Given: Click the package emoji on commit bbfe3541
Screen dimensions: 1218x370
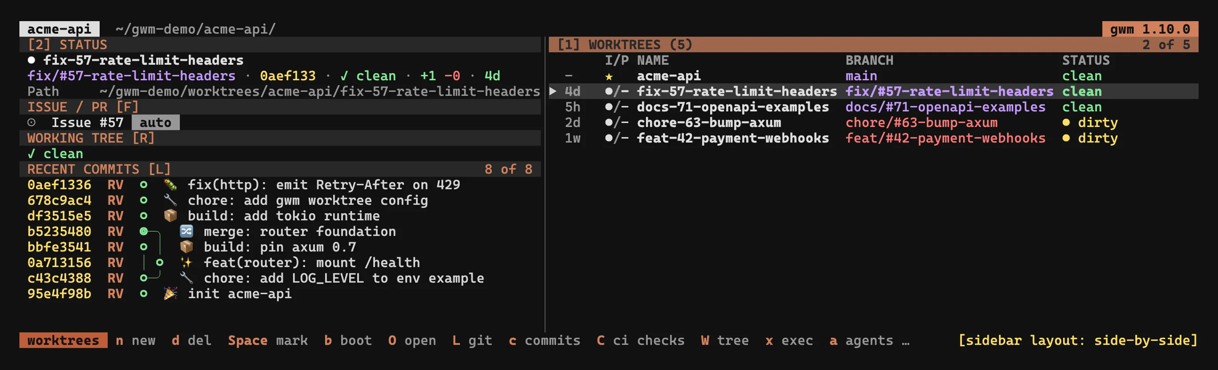Looking at the screenshot, I should pyautogui.click(x=186, y=247).
